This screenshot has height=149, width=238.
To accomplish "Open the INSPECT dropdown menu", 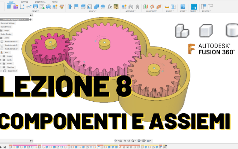I will click(x=170, y=11).
